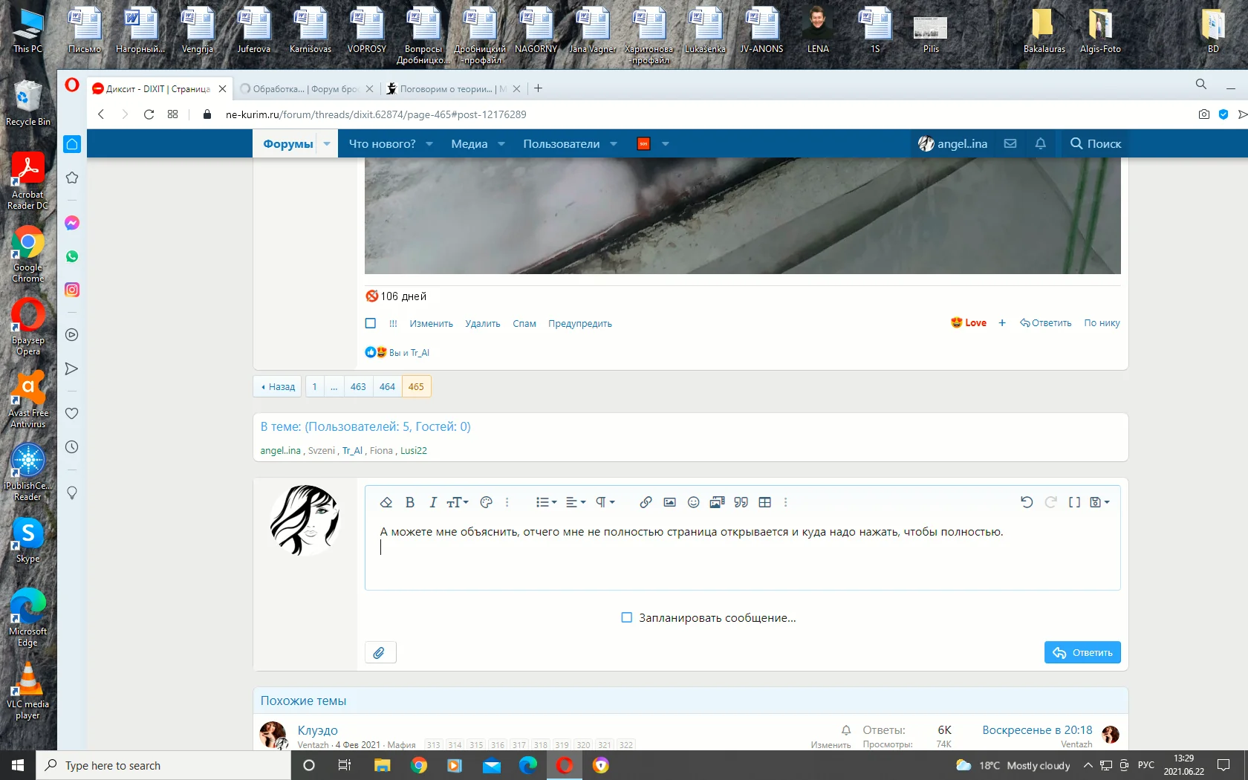Go to page 464 of thread
This screenshot has width=1248, height=780.
pyautogui.click(x=387, y=386)
